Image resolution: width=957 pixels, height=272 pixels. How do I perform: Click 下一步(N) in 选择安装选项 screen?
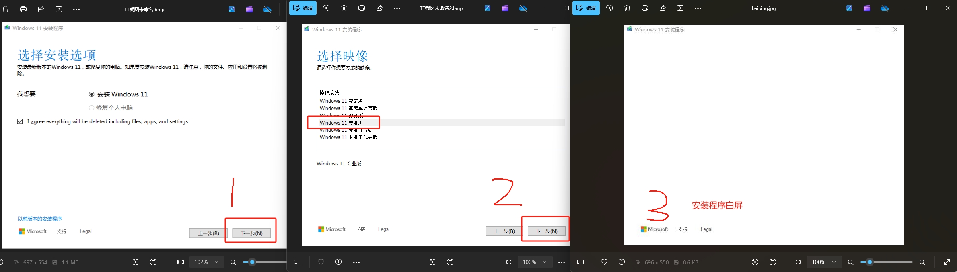[251, 233]
